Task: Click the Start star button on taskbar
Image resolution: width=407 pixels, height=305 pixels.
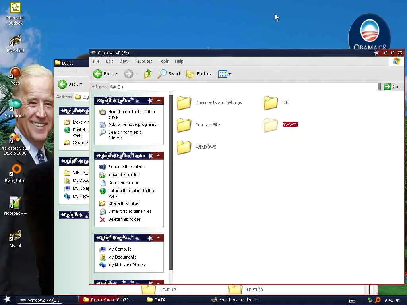Action: pos(7,300)
